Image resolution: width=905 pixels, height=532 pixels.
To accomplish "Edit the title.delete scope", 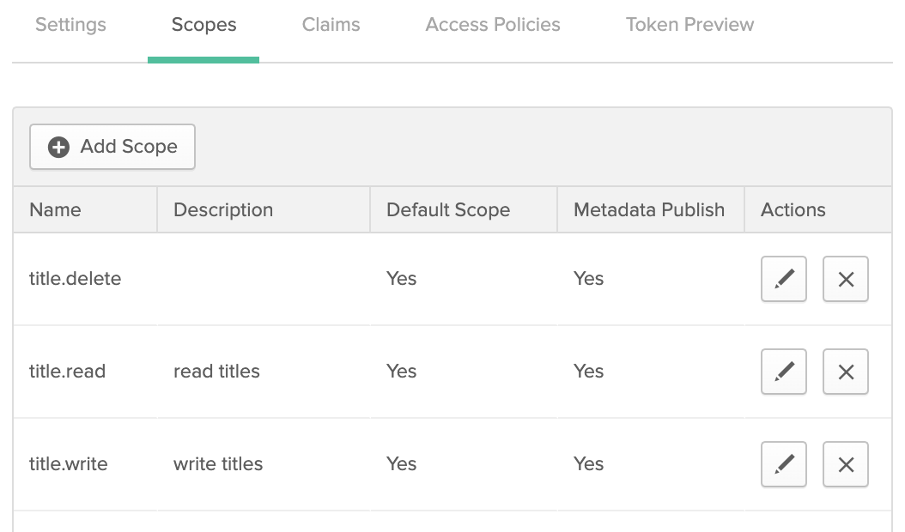I will (783, 279).
